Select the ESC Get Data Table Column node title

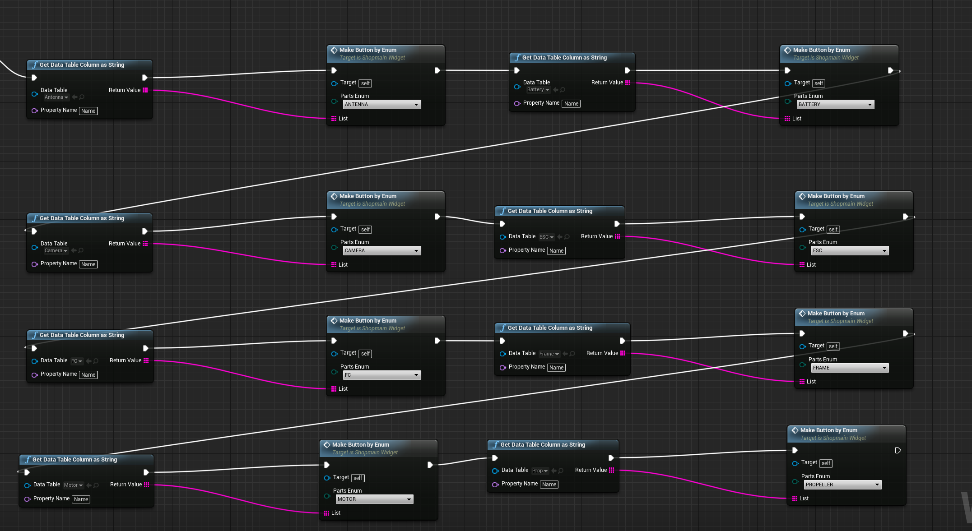(x=549, y=211)
